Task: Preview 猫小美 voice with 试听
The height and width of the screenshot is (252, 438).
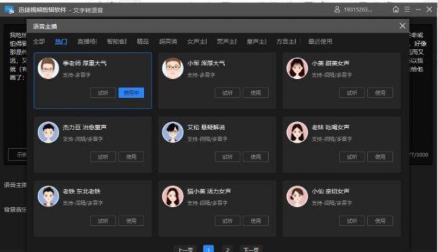Action: [x=227, y=221]
